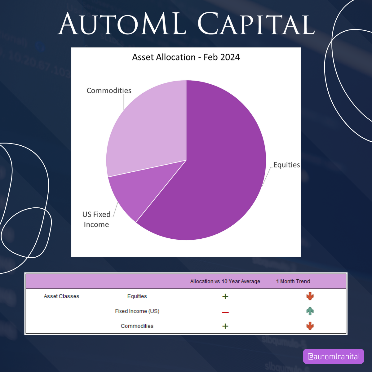Screen dimensions: 372x372
Task: Click the red down arrow for Equities
Action: pos(310,296)
